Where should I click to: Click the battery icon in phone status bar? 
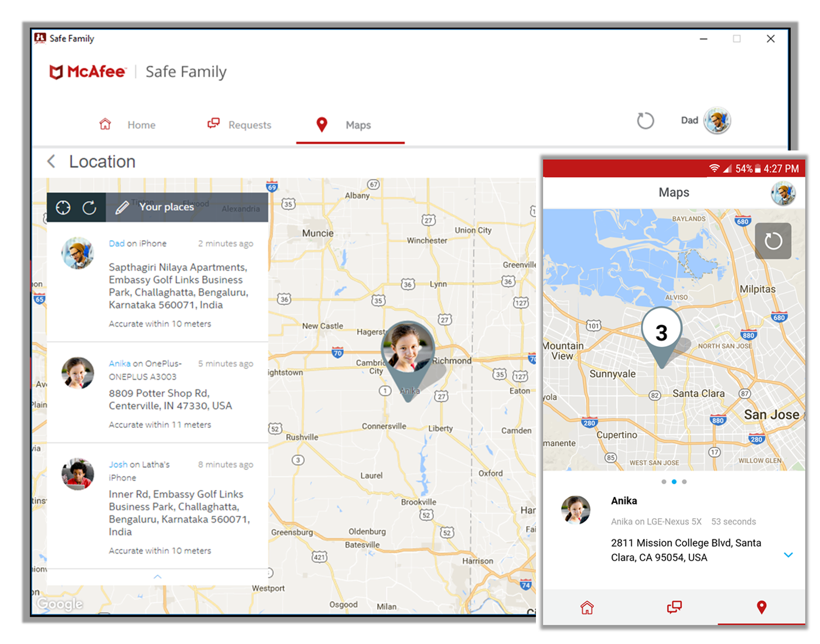pos(757,169)
